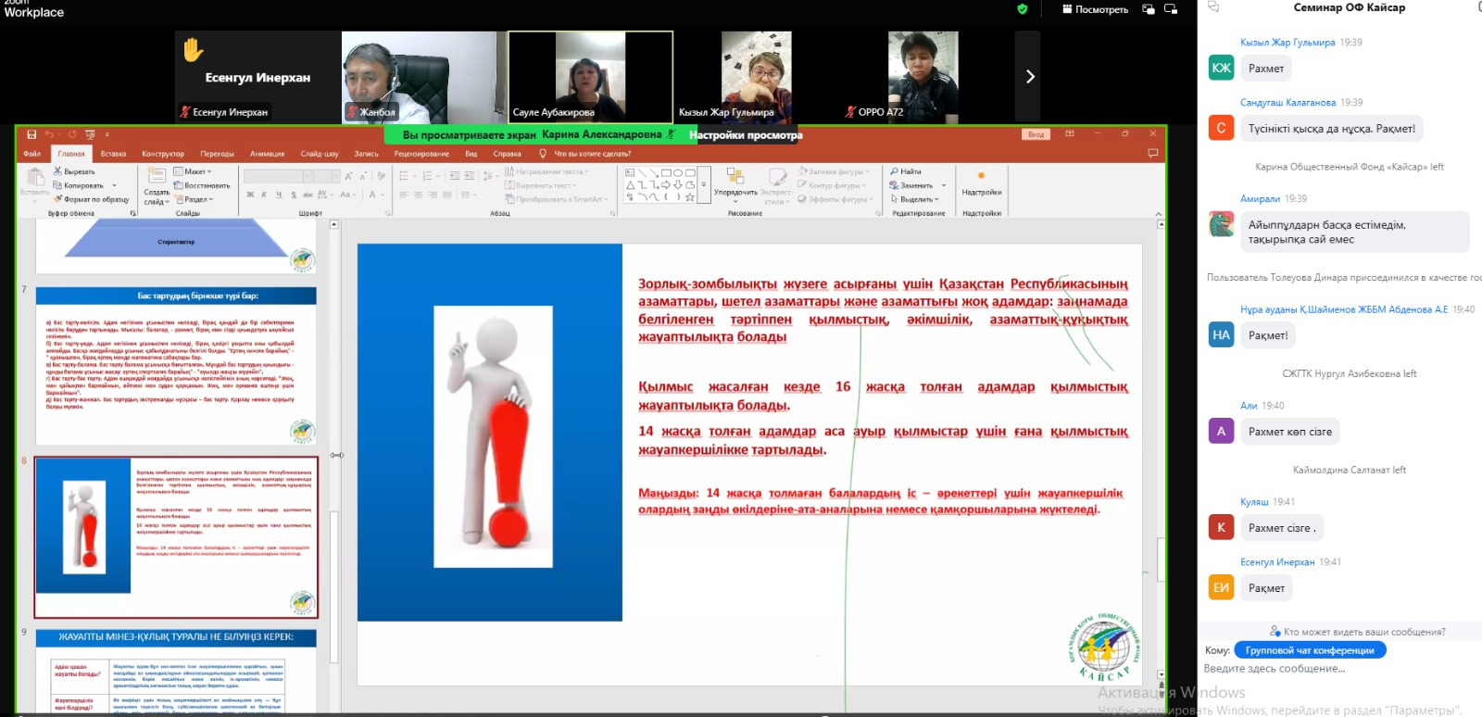Click Что вы хотите сделать search box
Viewport: 1482px width, 717px height.
tap(592, 154)
